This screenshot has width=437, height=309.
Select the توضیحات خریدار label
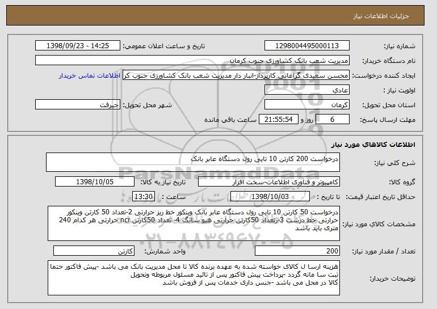pos(392,278)
